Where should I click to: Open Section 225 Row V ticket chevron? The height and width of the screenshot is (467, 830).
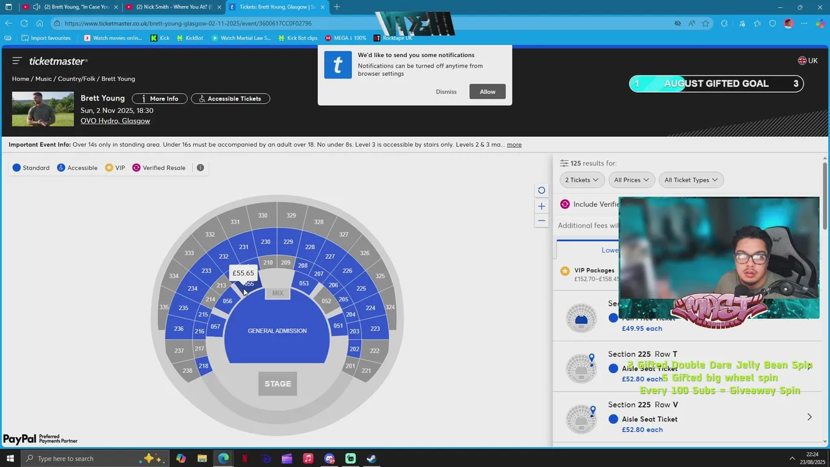tap(809, 417)
